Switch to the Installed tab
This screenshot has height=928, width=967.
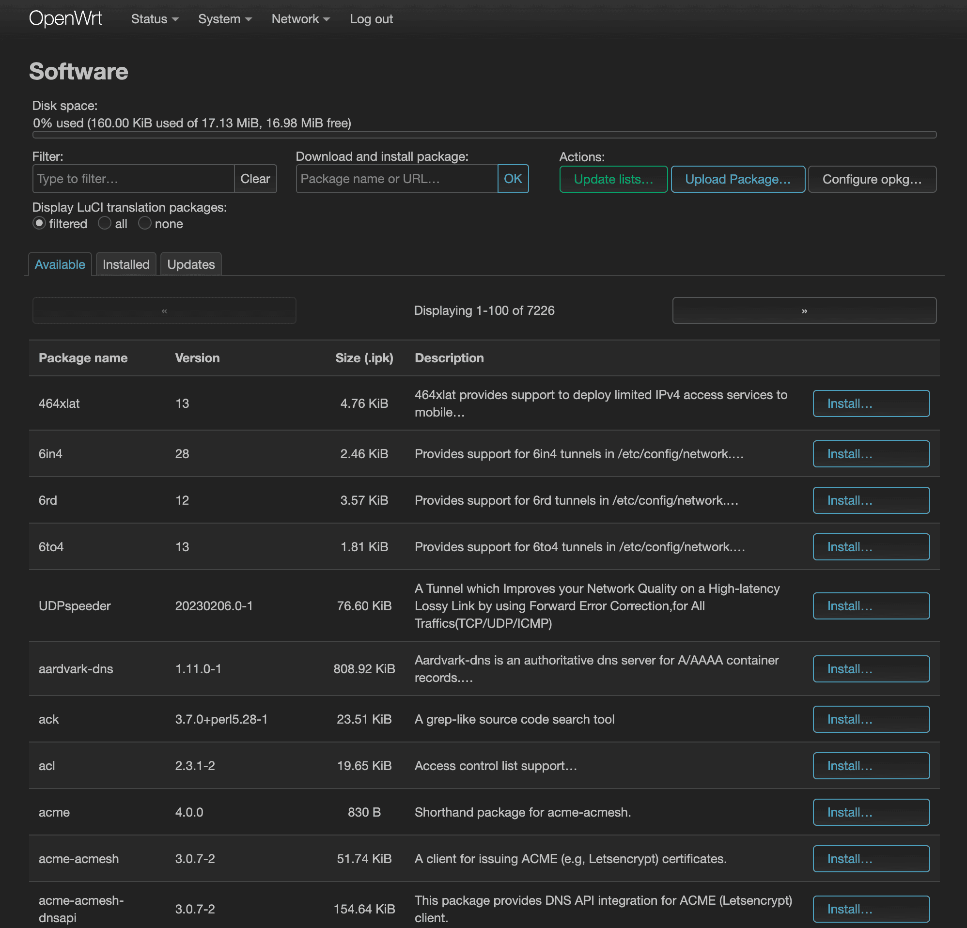pos(126,264)
